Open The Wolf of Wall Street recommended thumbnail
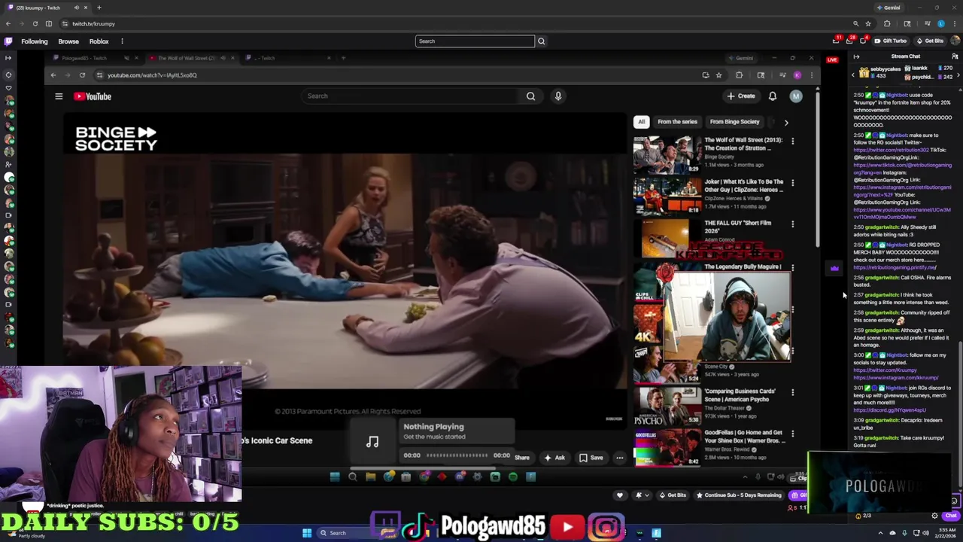The height and width of the screenshot is (542, 963). coord(667,154)
